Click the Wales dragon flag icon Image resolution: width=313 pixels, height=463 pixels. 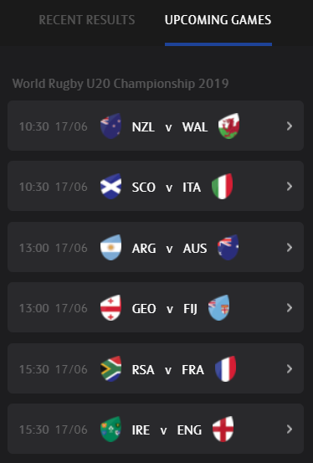pos(228,126)
